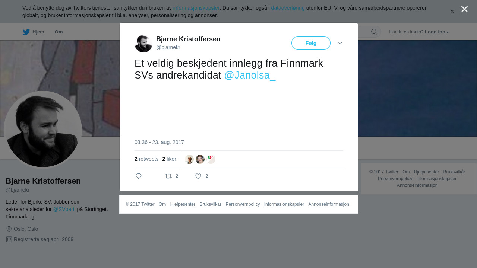Click the reply speech bubble icon
This screenshot has height=268, width=477.
[x=139, y=176]
